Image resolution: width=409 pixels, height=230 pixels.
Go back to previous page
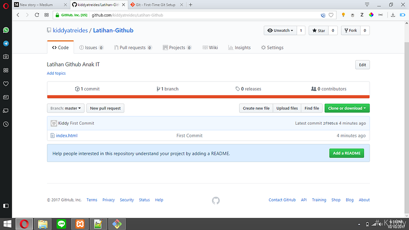tap(18, 15)
